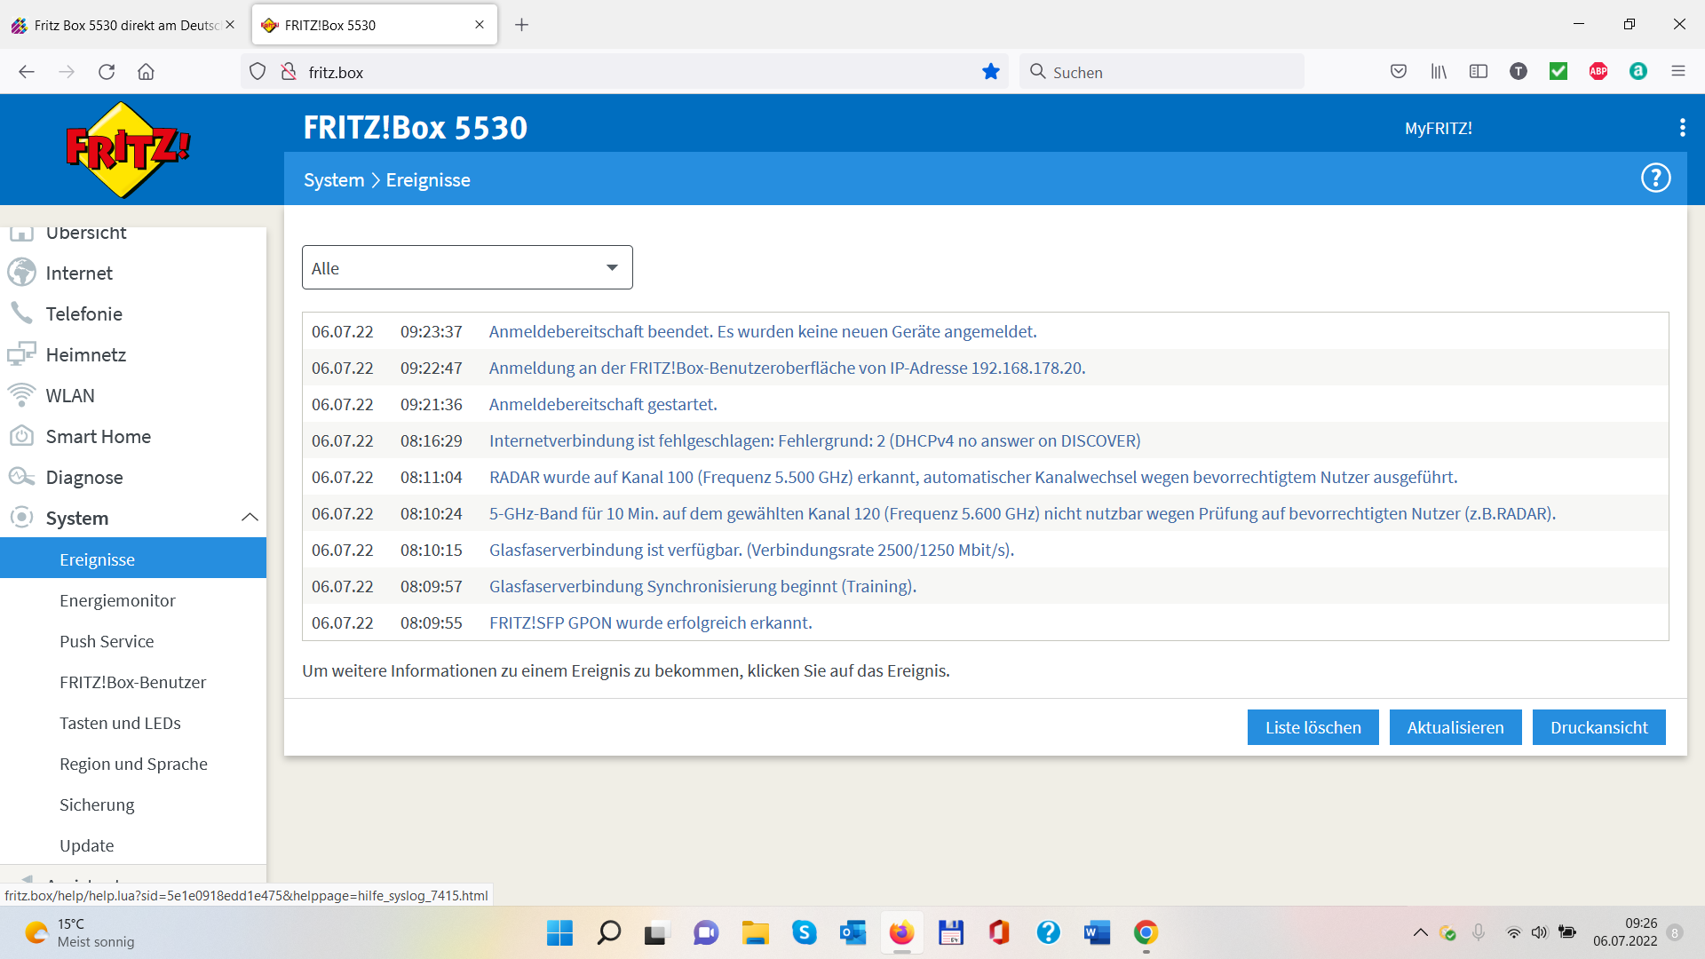Open Region und Sprache page
This screenshot has height=959, width=1705.
133,764
